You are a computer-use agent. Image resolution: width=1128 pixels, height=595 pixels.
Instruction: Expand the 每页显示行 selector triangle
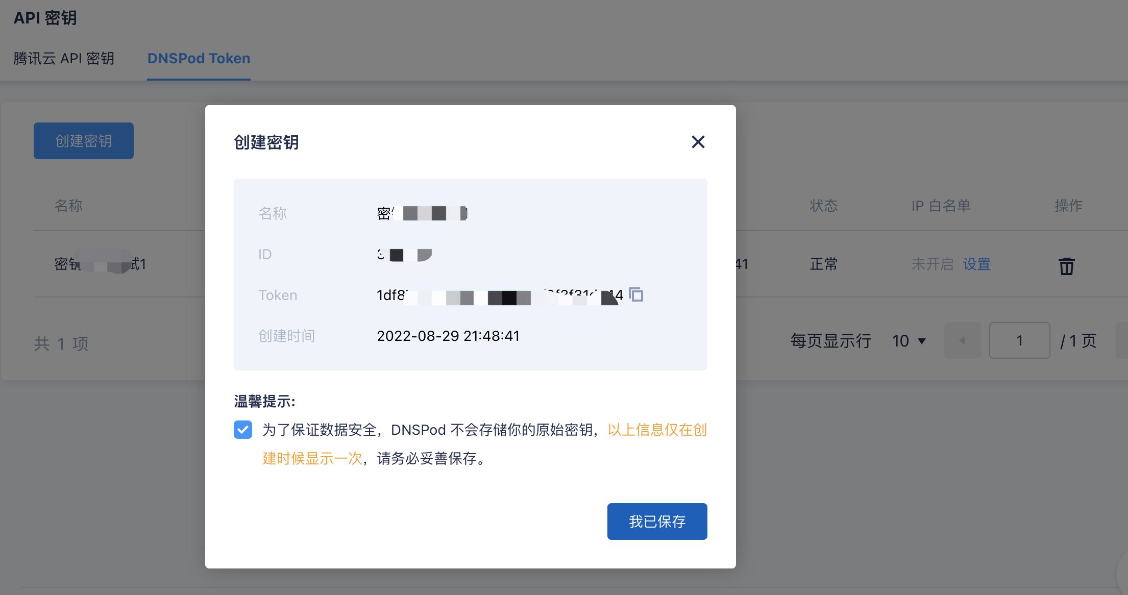coord(922,341)
